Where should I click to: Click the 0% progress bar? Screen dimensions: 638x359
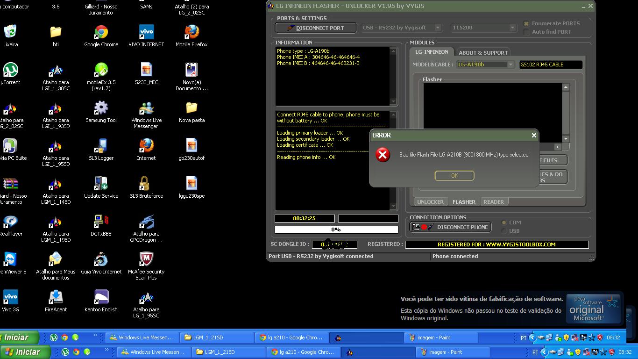click(336, 230)
